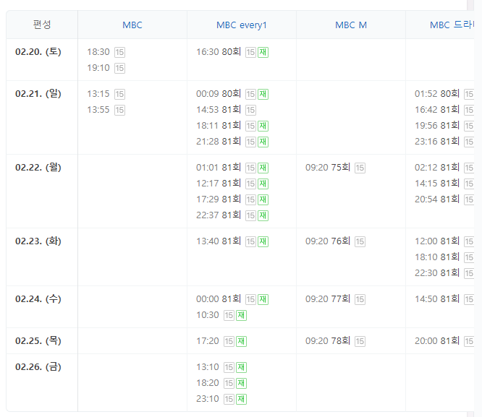Click the 15 rating icon beside 09:20 78회
Image resolution: width=482 pixels, height=417 pixels.
coord(360,341)
